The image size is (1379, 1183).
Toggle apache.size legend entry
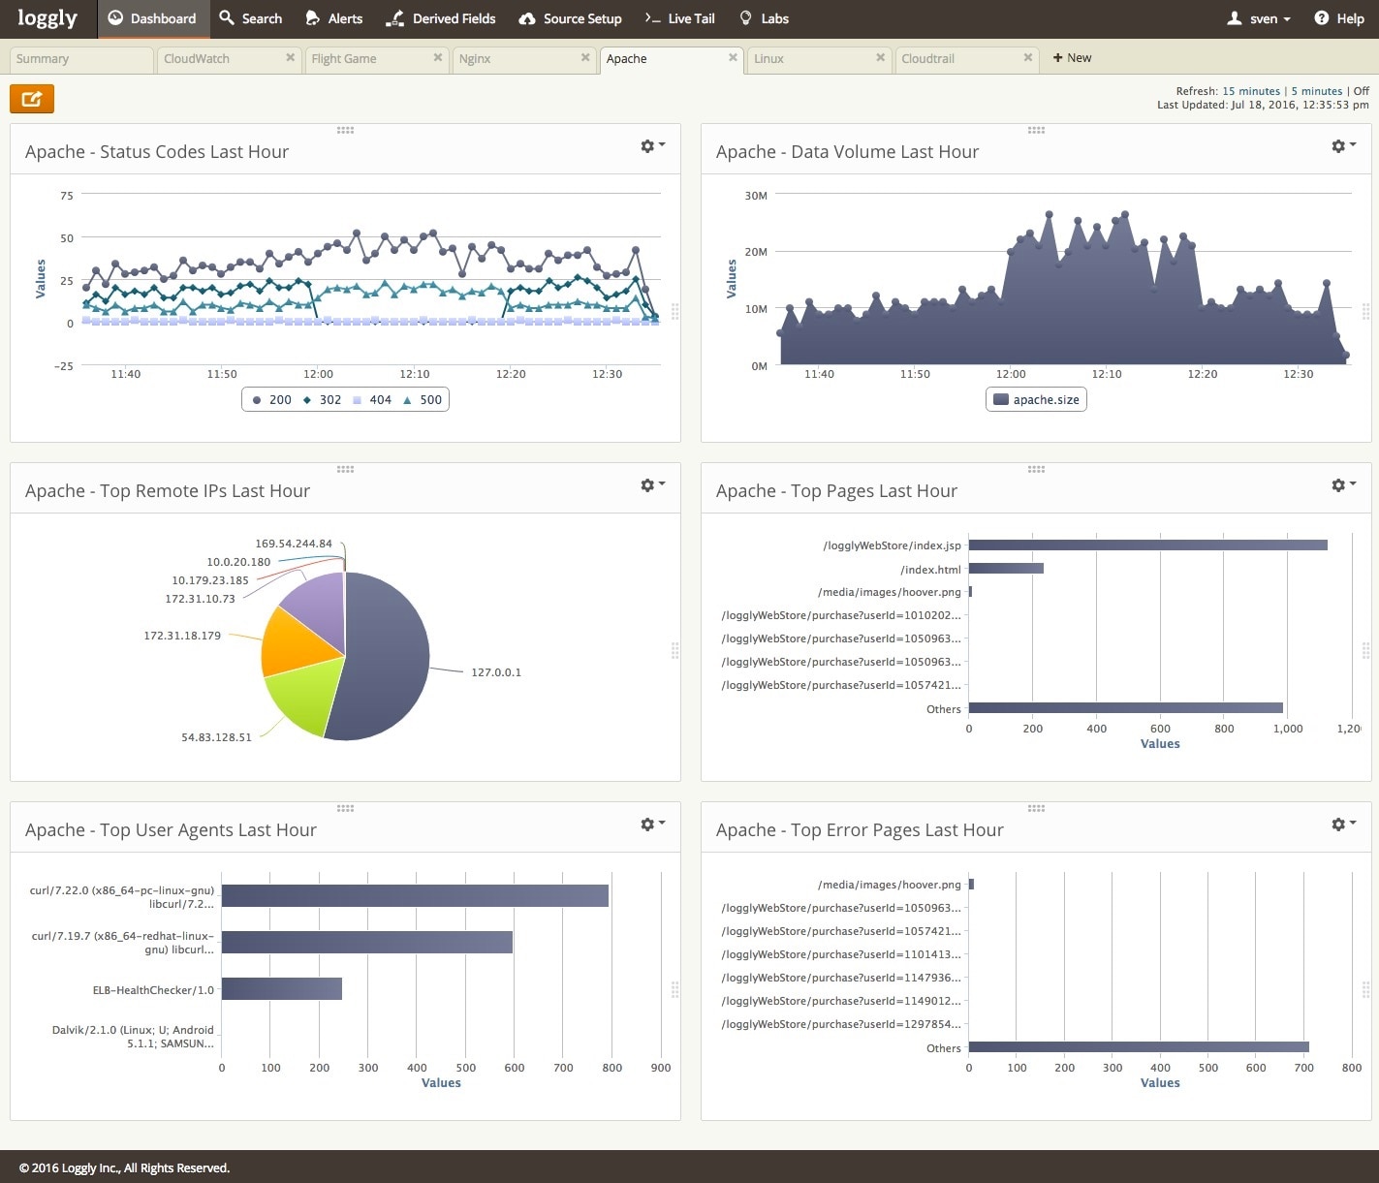pyautogui.click(x=1036, y=400)
